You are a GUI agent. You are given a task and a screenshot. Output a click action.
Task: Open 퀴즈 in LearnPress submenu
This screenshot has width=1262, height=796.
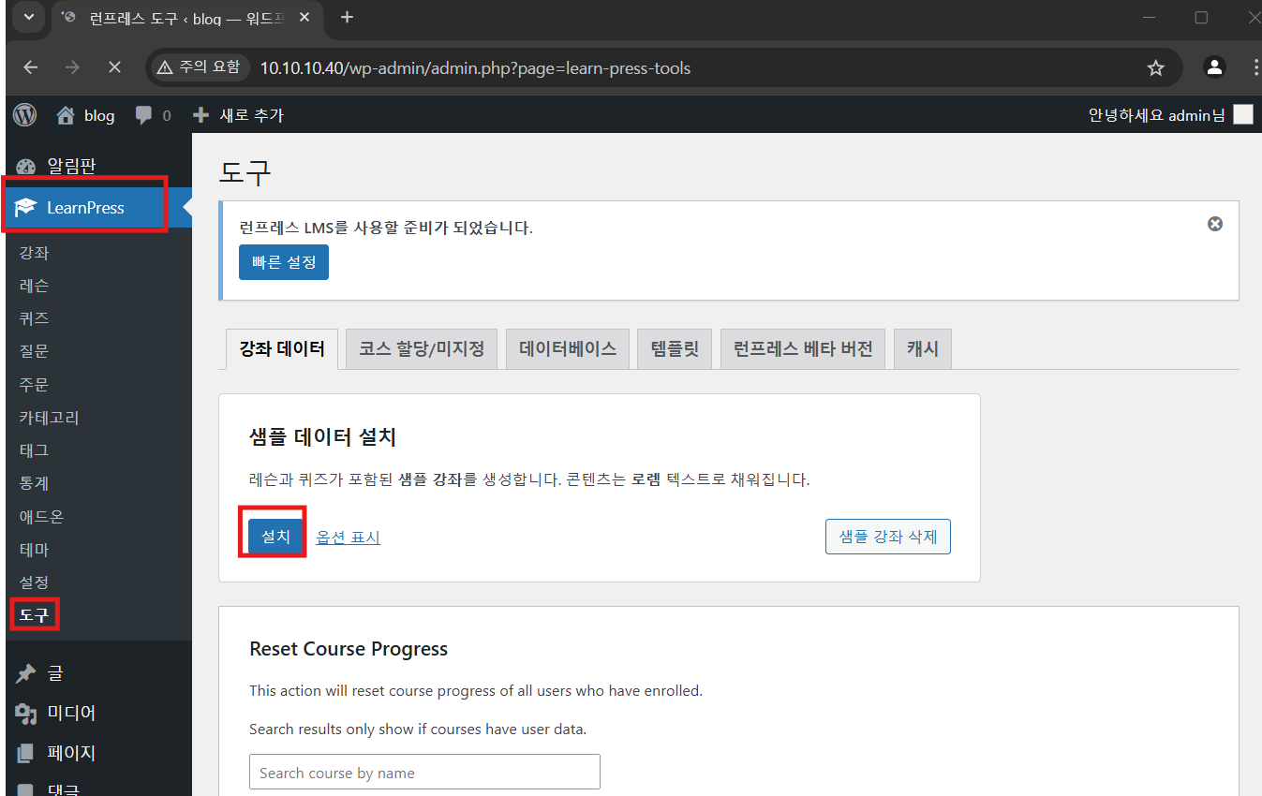(35, 318)
